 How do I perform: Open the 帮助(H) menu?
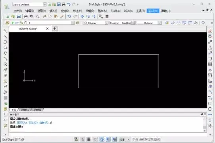pyautogui.click(x=166, y=11)
